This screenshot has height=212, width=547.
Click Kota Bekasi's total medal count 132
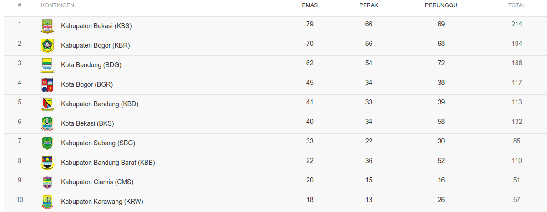[517, 122]
